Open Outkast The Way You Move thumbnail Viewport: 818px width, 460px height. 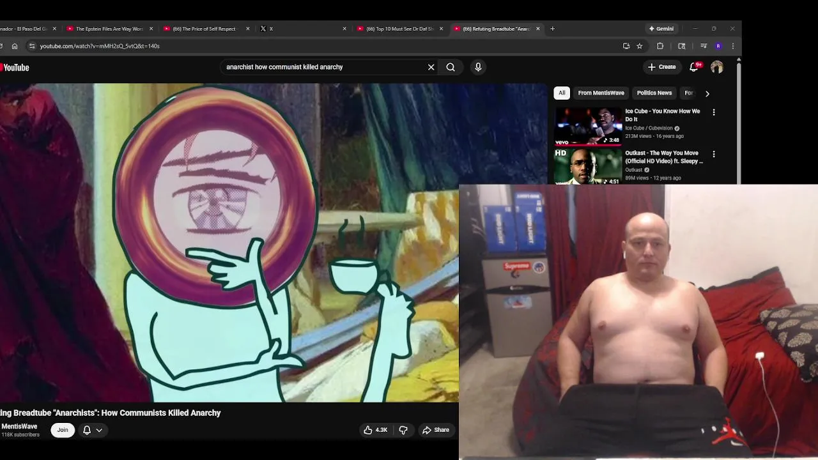(587, 167)
